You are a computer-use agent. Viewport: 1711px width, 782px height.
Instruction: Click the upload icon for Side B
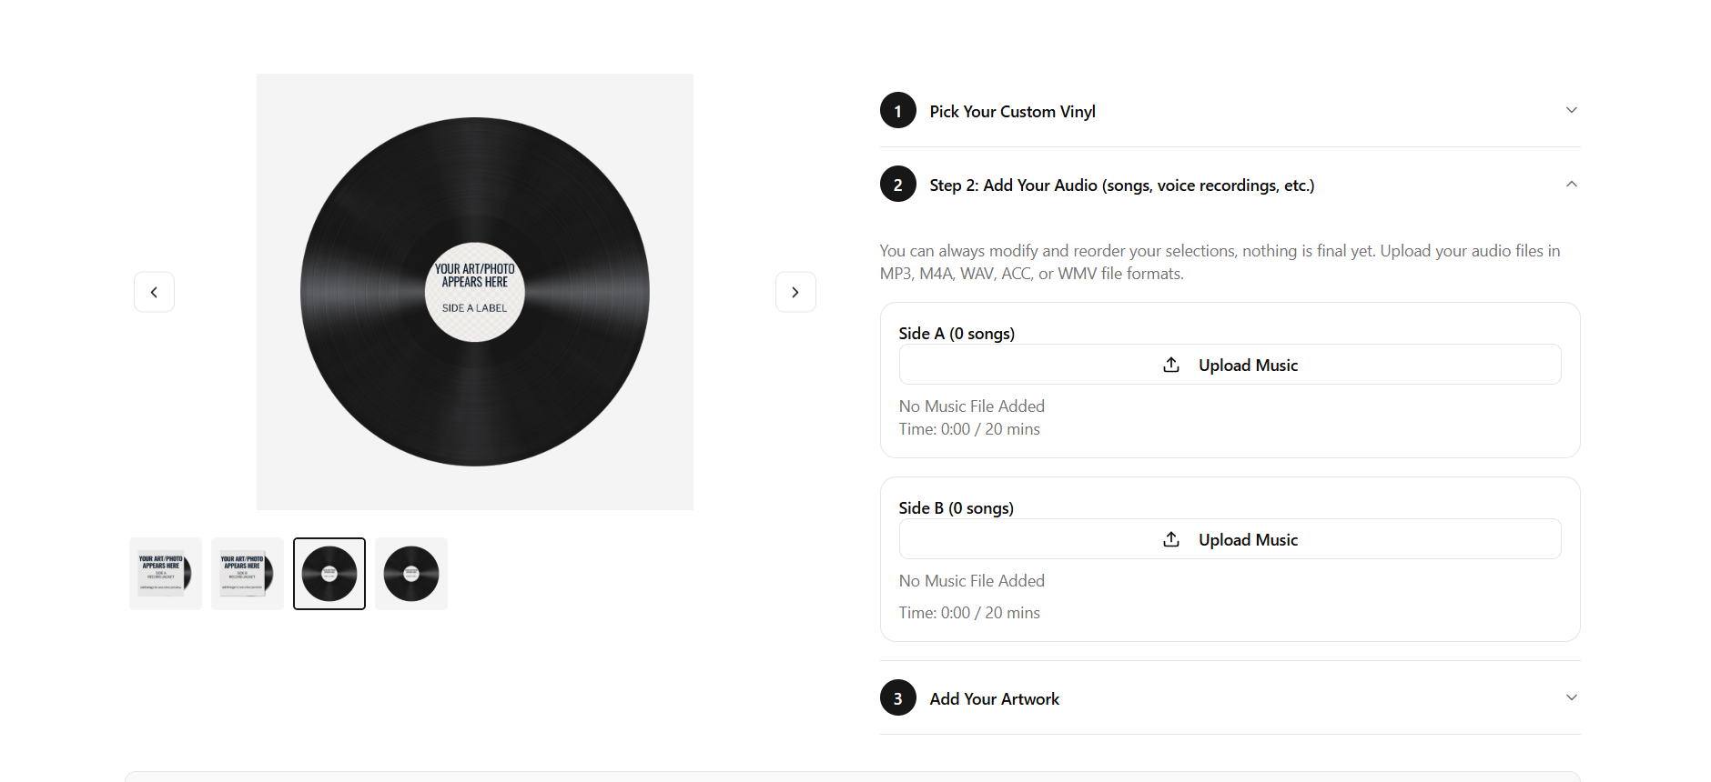coord(1171,539)
